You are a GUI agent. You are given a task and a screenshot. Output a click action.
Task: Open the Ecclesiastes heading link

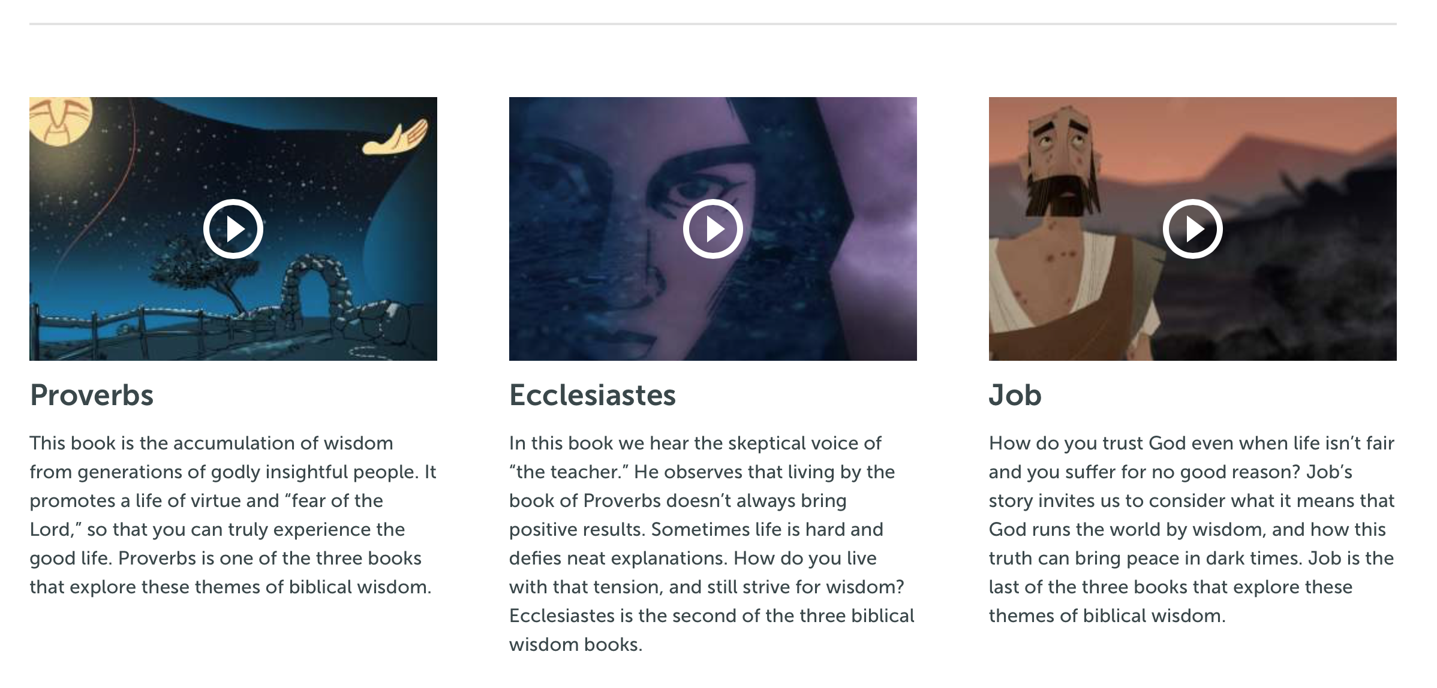(593, 395)
